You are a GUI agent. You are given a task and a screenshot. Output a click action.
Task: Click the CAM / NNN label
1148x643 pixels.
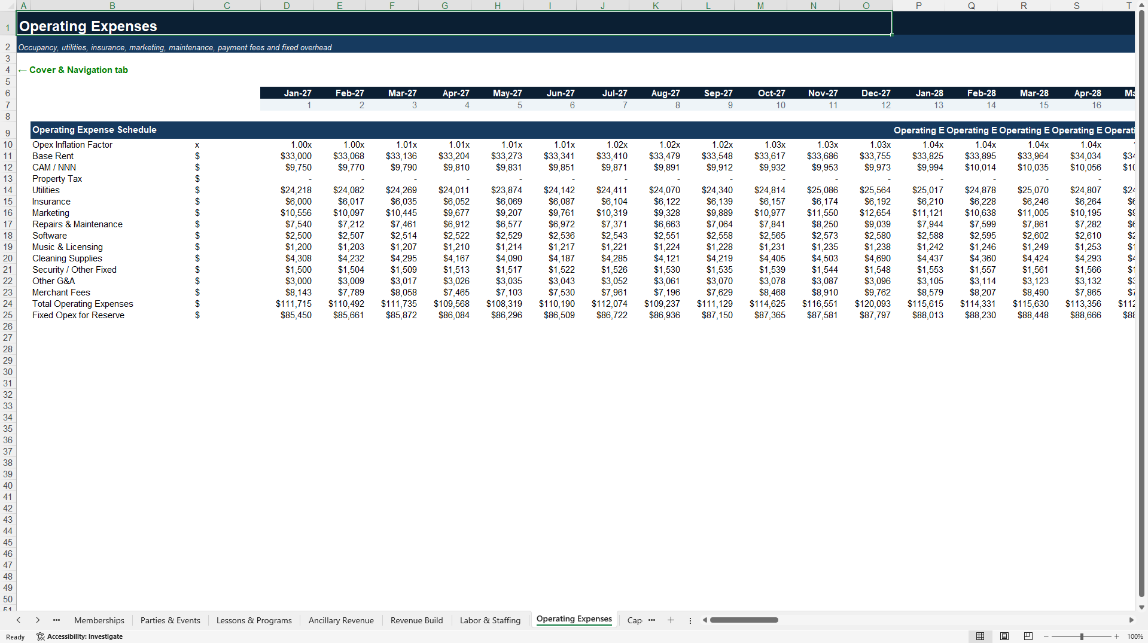(x=54, y=167)
